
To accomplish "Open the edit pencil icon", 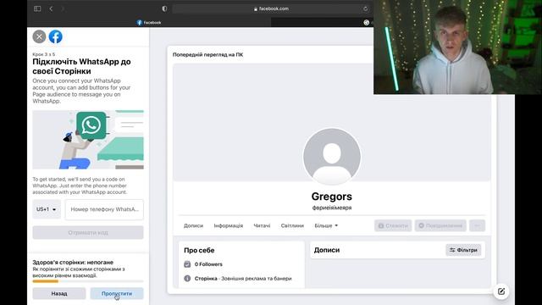I will pyautogui.click(x=501, y=291).
